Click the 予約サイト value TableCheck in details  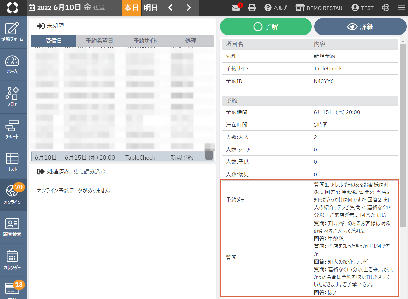[328, 68]
